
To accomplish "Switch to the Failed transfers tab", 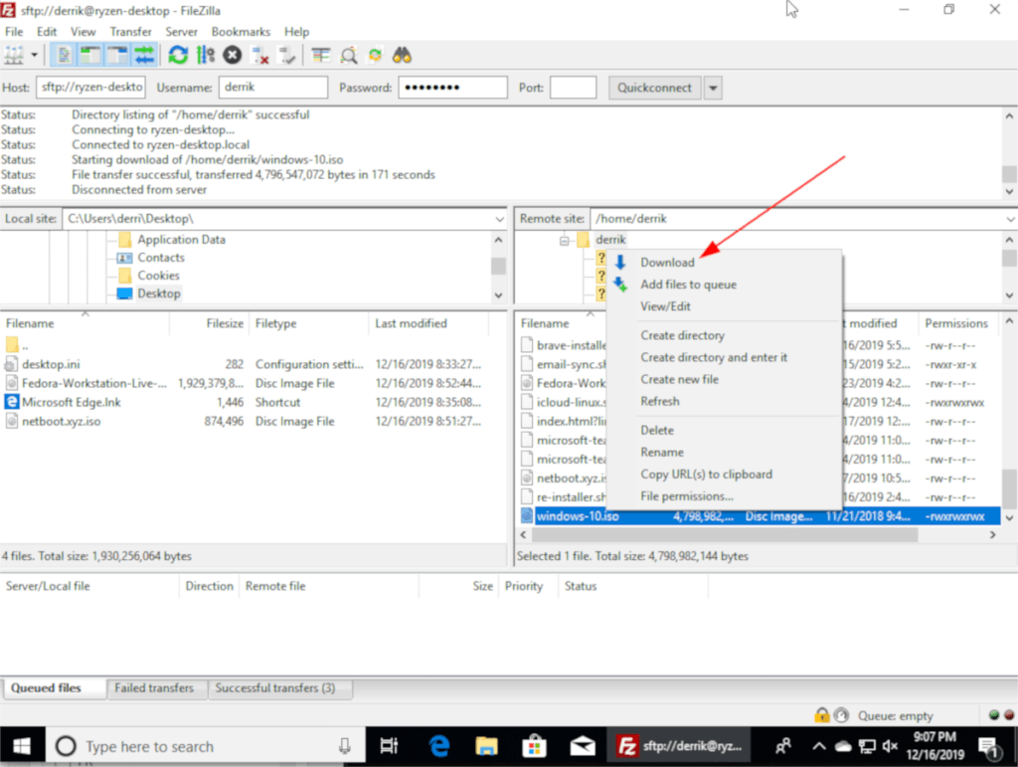I will pos(156,687).
